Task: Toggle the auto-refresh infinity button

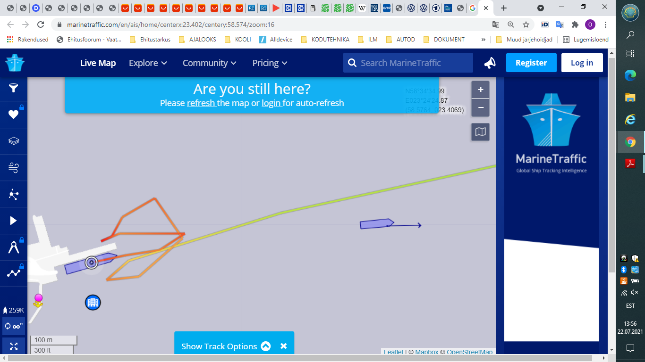Action: point(14,326)
